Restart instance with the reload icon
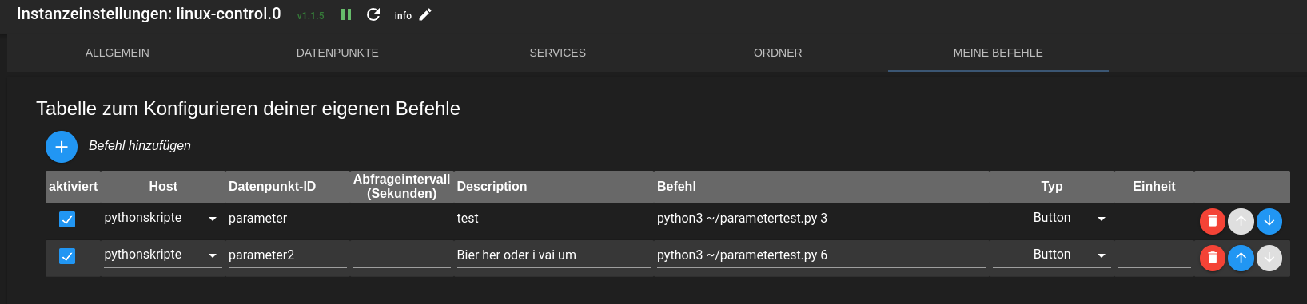1307x304 pixels. 373,14
